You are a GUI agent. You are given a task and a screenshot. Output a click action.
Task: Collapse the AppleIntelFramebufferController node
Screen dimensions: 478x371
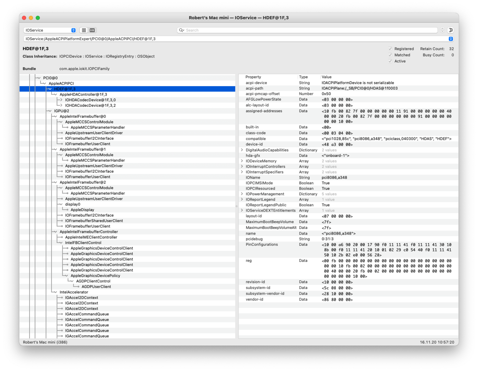[56, 232]
